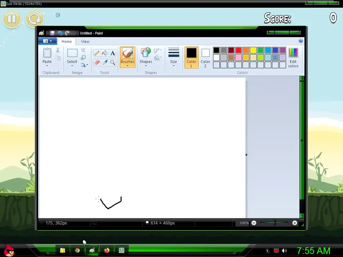This screenshot has height=257, width=343.
Task: Open Customize Quick Access Toolbar dropdown
Action: (x=74, y=33)
